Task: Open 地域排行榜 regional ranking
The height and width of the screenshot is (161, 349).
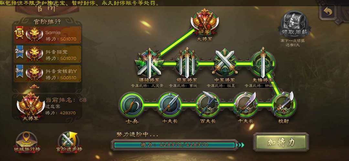Action: click(x=27, y=143)
